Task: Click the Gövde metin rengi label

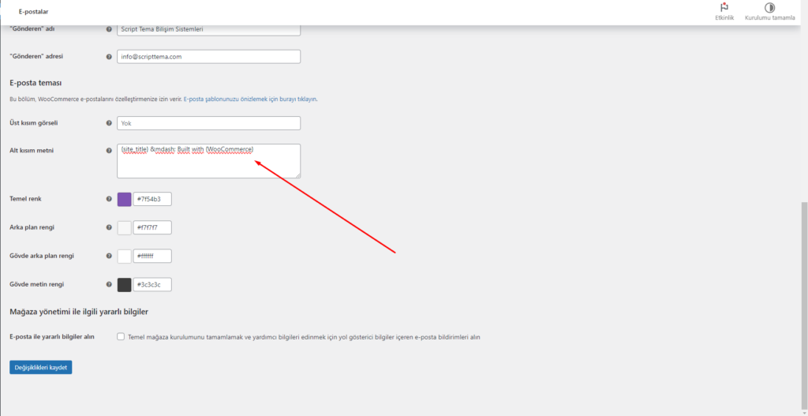Action: 36,284
